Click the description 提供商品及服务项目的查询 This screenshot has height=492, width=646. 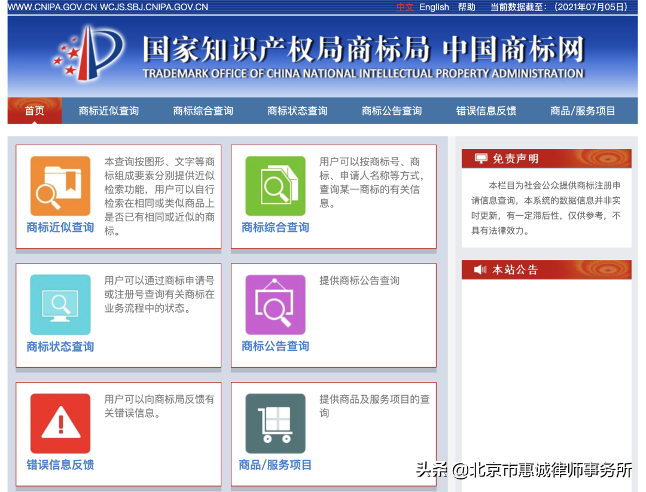[374, 406]
